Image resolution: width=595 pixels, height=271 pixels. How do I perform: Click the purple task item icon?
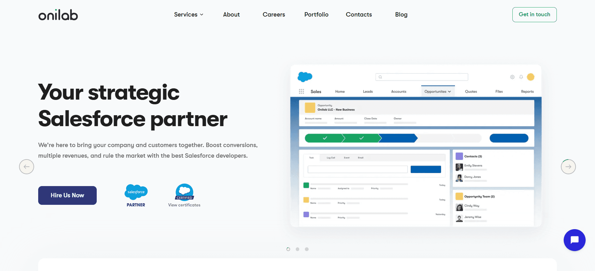tap(306, 214)
